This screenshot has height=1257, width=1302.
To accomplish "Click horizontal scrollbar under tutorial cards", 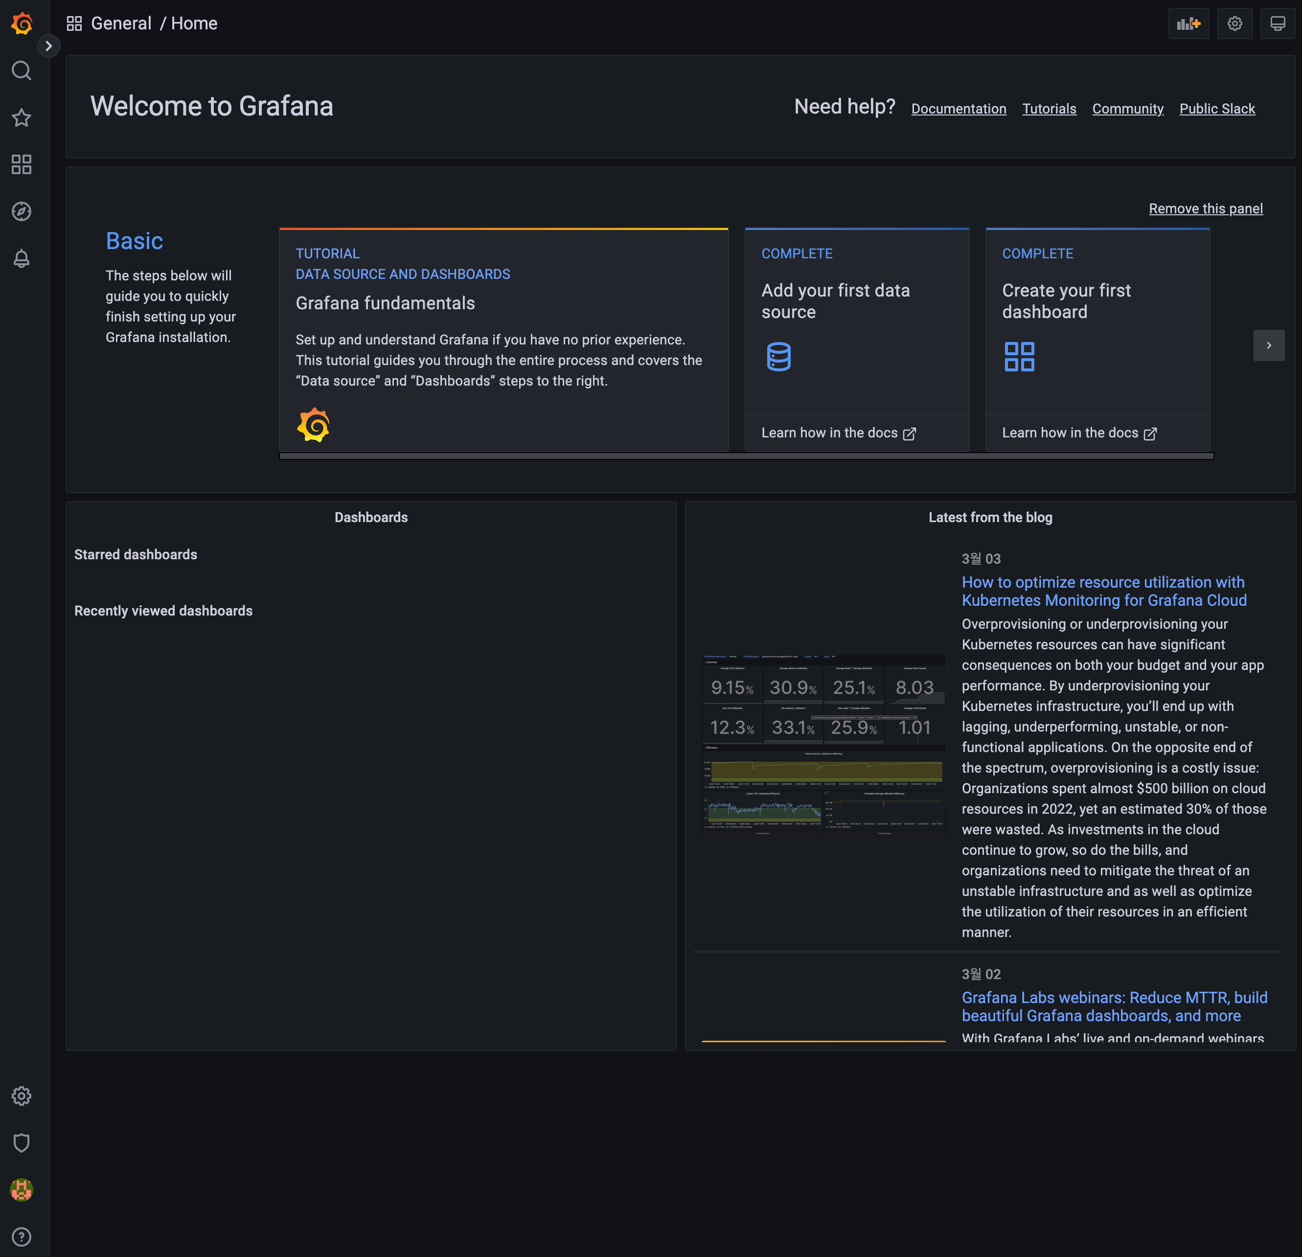I will (x=745, y=457).
